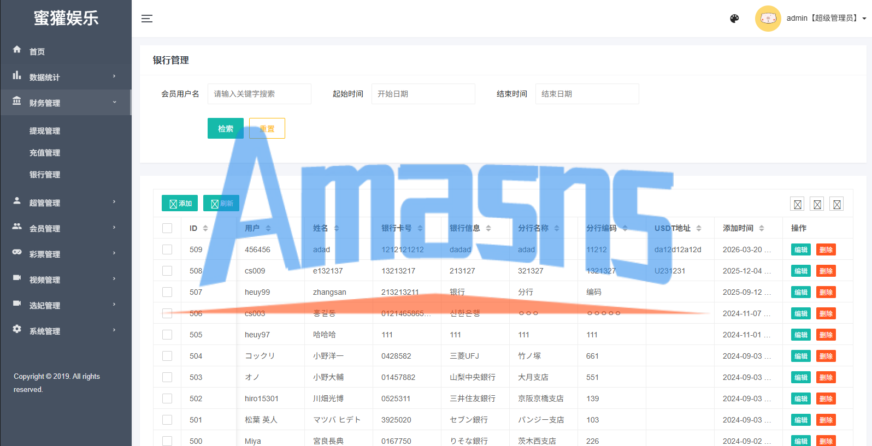Check the row 503 checkbox
This screenshot has height=446, width=872.
point(167,377)
